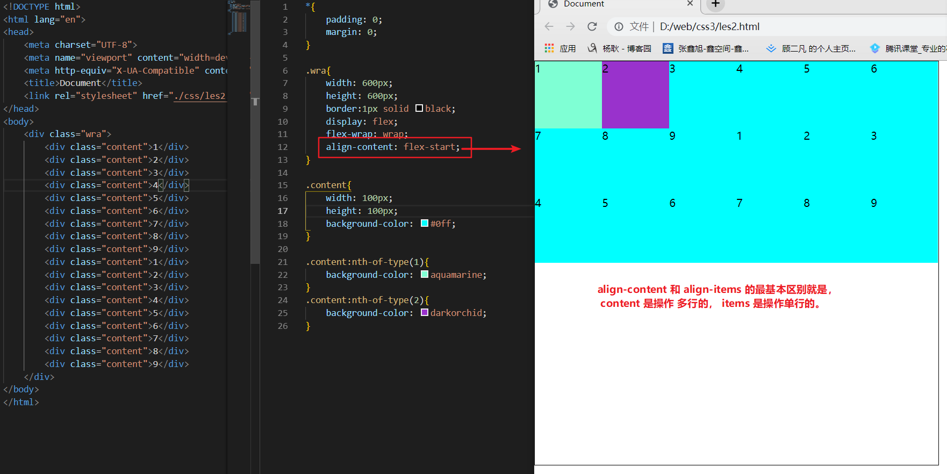Open the 应用 apps shortcut icon

pos(549,48)
